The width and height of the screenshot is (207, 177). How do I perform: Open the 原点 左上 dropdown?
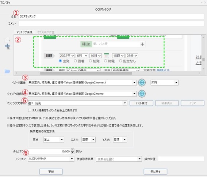62,140
